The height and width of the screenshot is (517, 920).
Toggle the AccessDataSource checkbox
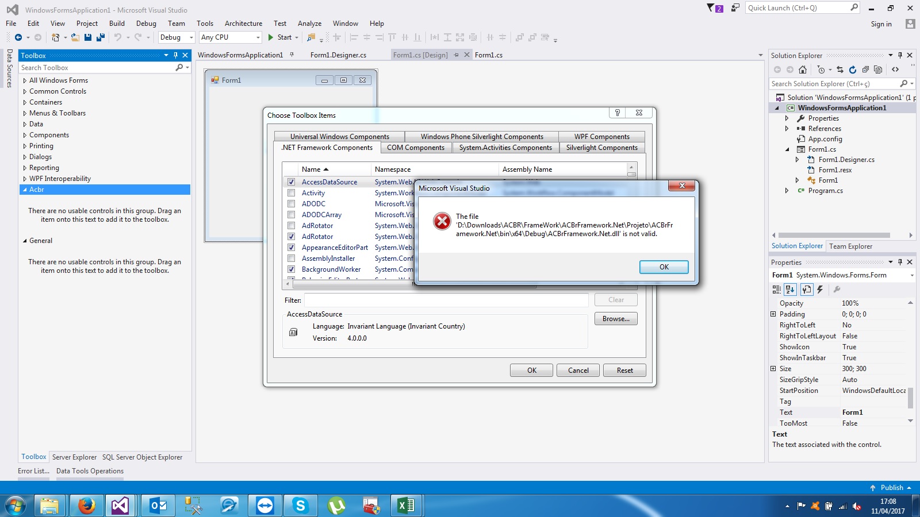coord(291,182)
